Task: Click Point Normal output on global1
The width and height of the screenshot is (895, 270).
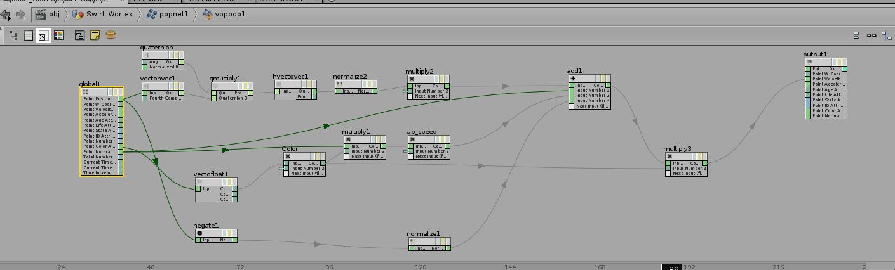Action: [x=121, y=151]
